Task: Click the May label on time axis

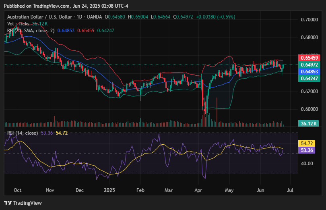Action: click(x=229, y=190)
